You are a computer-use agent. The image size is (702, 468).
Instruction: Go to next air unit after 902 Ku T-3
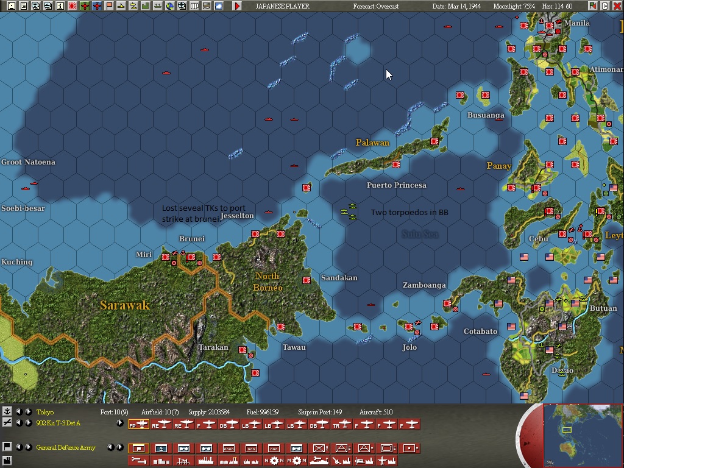coord(29,423)
